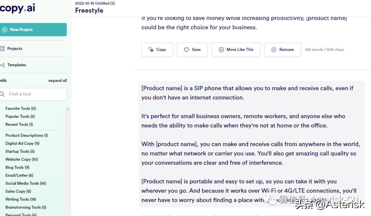Screen dimensions: 371x216
Task: Click the heart Save icon
Action: [187, 50]
